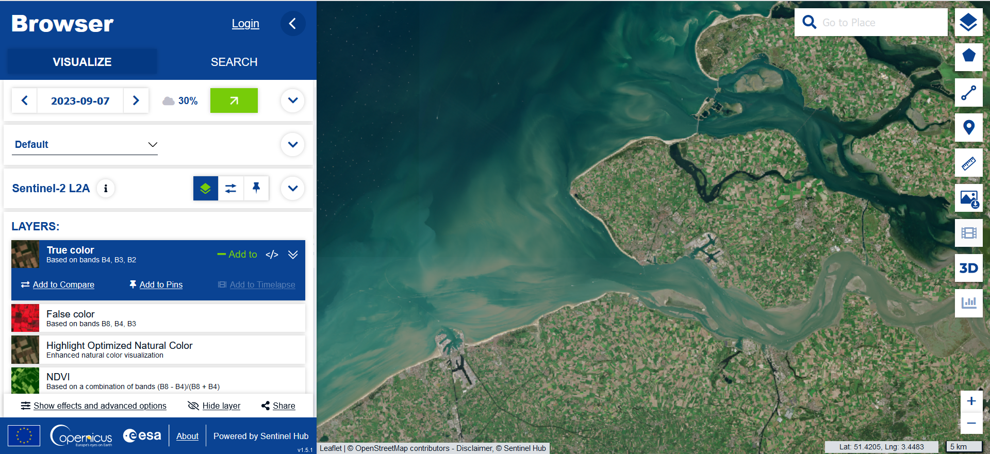Open the ruler measure tool
Image resolution: width=990 pixels, height=454 pixels.
pos(968,163)
